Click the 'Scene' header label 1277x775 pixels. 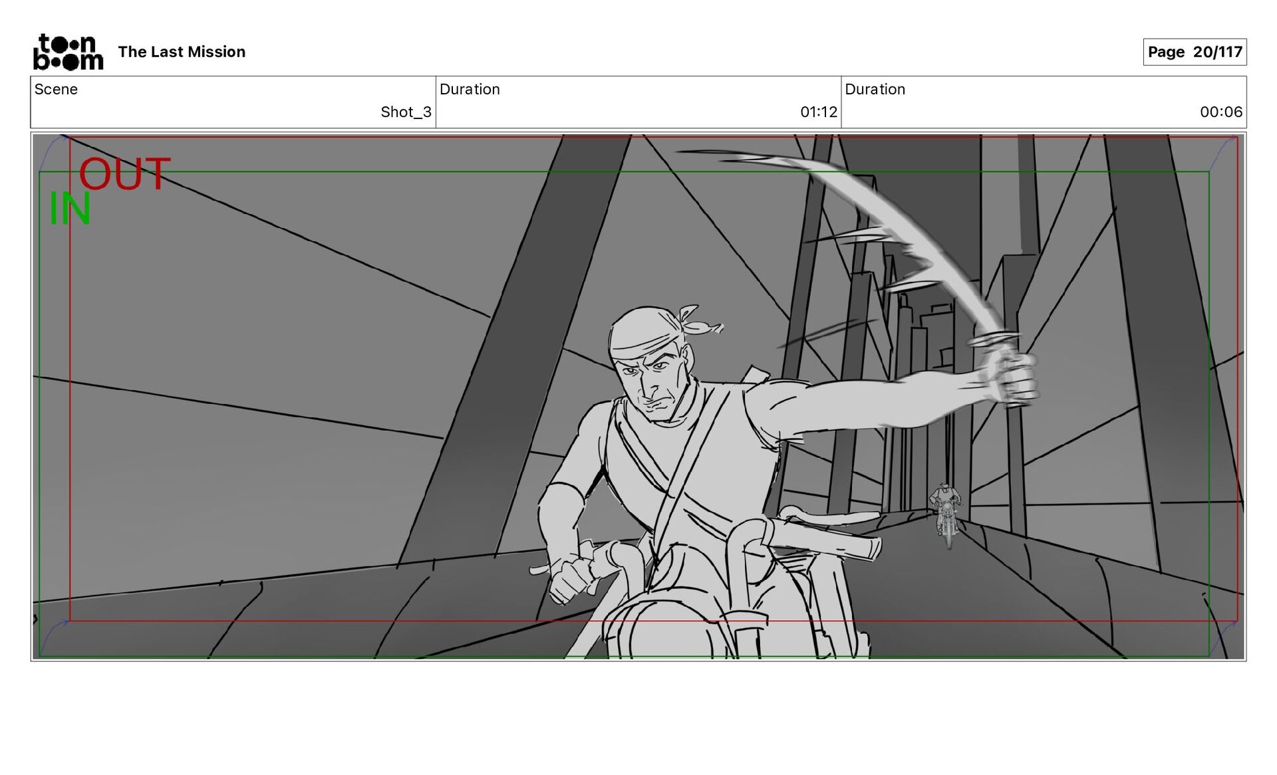tap(56, 89)
